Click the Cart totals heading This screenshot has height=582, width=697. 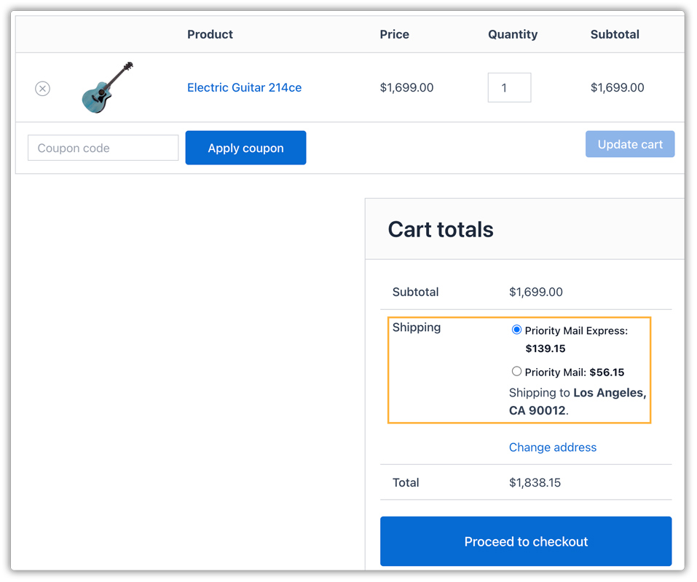[440, 229]
